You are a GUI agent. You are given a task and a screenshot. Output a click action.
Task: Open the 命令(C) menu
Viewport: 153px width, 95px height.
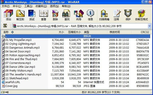[x=17, y=6]
